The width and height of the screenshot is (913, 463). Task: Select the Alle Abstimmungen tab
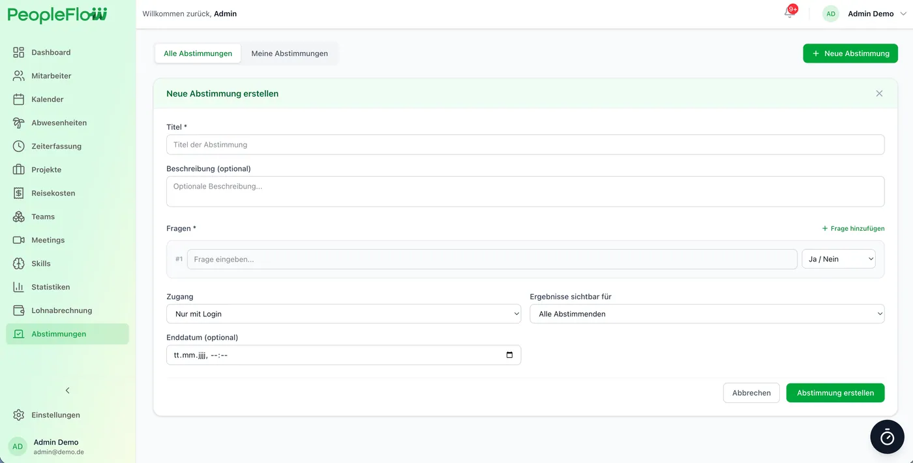click(198, 53)
